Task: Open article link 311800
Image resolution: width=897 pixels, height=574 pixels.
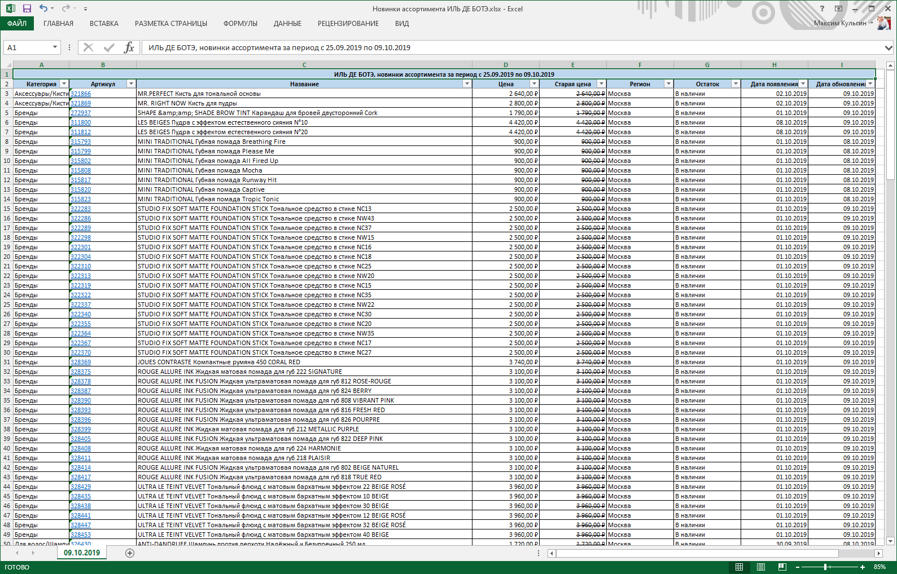Action: click(81, 122)
